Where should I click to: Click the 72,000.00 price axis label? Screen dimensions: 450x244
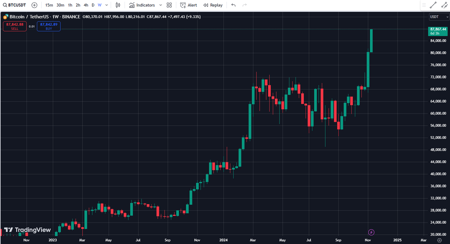[x=438, y=77]
